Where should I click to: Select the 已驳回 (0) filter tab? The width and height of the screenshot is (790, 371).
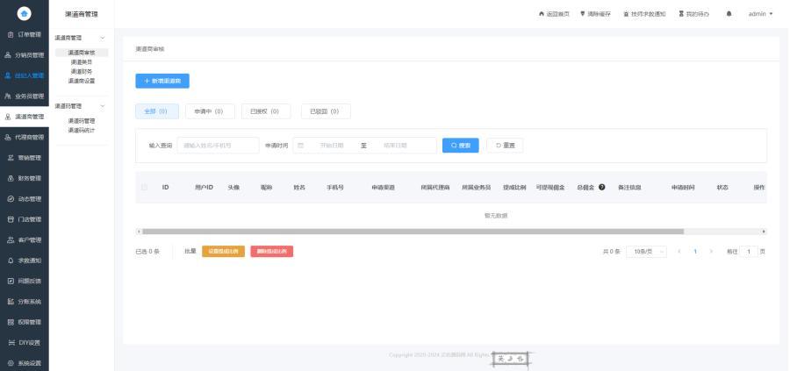click(326, 111)
